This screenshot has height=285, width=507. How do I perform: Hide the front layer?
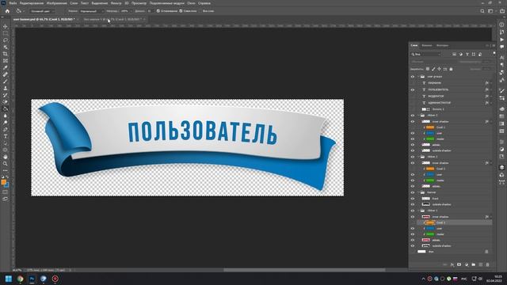[x=413, y=199]
